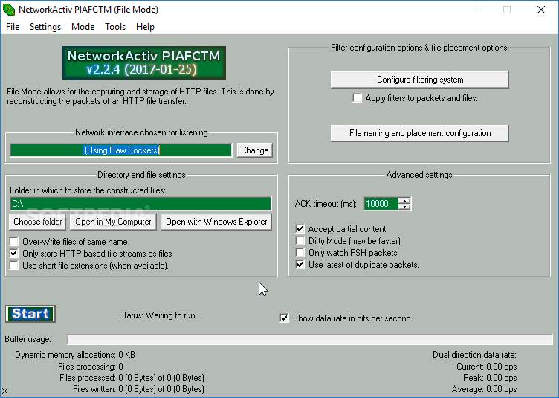Click the Buffer usage progress bar
Screen dimensions: 559x398
[310, 339]
